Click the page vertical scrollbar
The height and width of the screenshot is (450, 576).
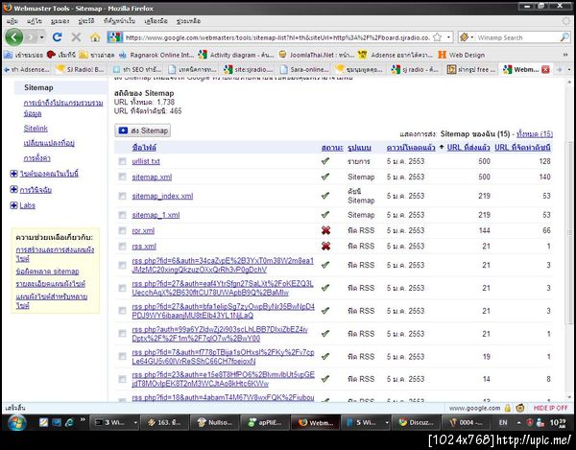tap(569, 235)
